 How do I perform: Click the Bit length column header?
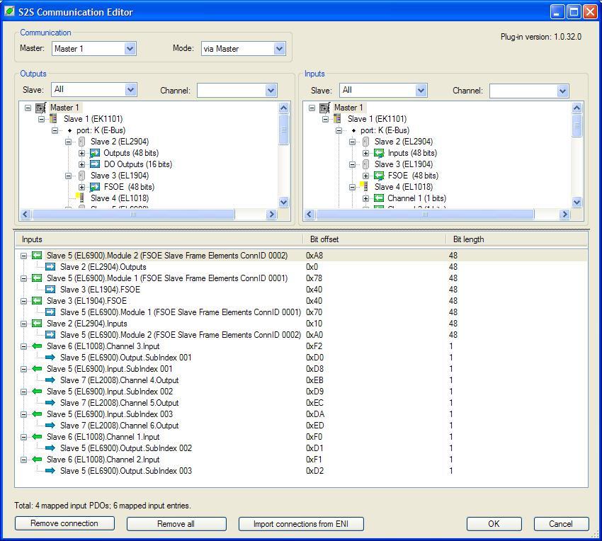coord(517,239)
